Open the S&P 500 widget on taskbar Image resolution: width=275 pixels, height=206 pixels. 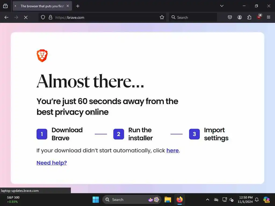tap(13, 200)
